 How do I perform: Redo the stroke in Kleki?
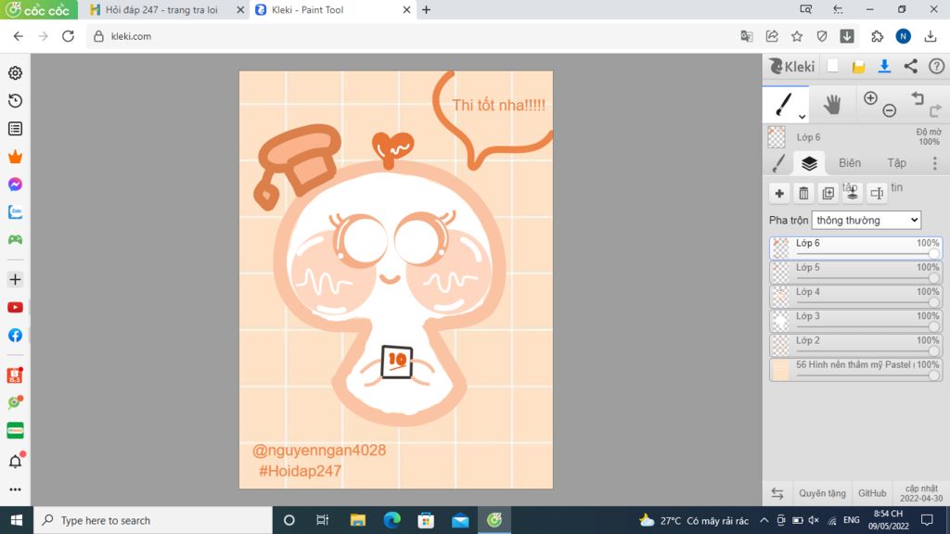point(935,110)
